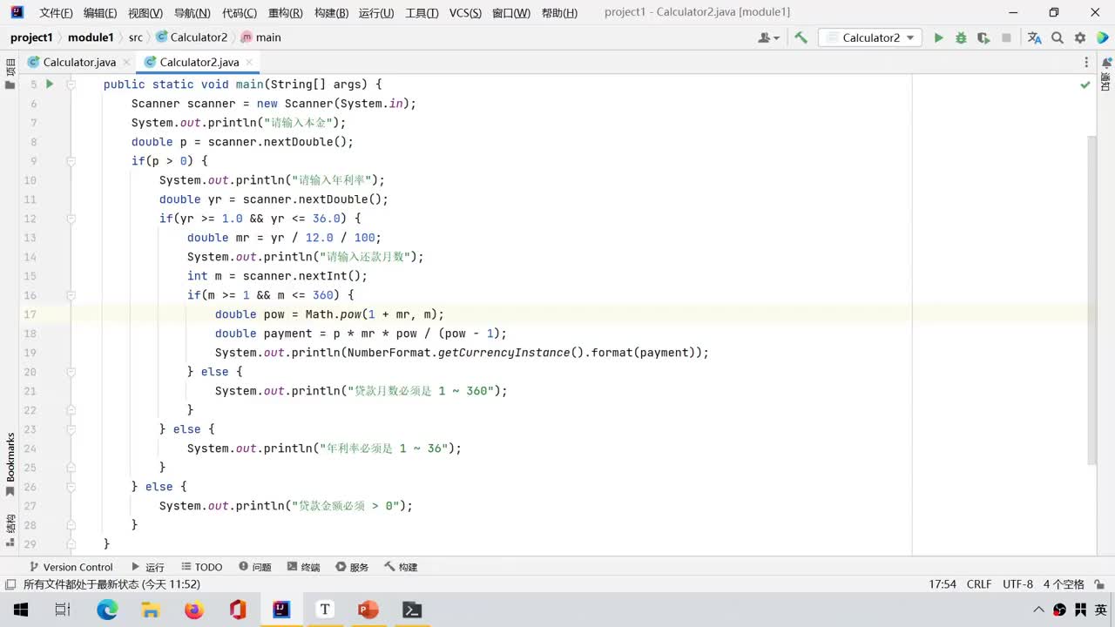This screenshot has width=1115, height=627.
Task: Open the user account dropdown icon
Action: pos(768,37)
